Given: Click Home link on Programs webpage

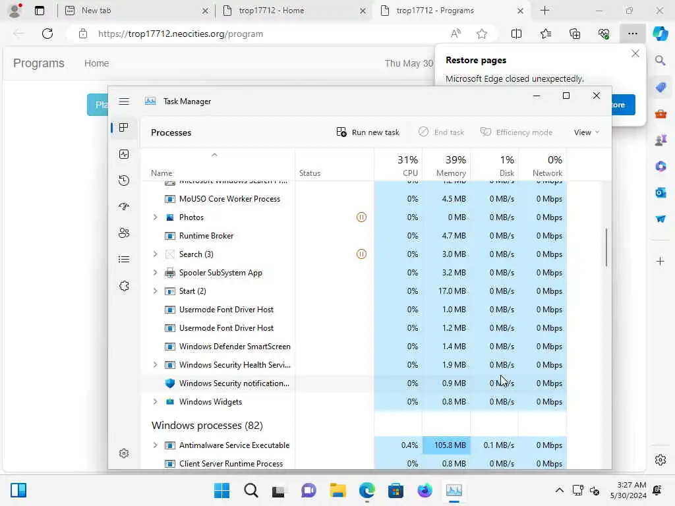Looking at the screenshot, I should tap(96, 63).
